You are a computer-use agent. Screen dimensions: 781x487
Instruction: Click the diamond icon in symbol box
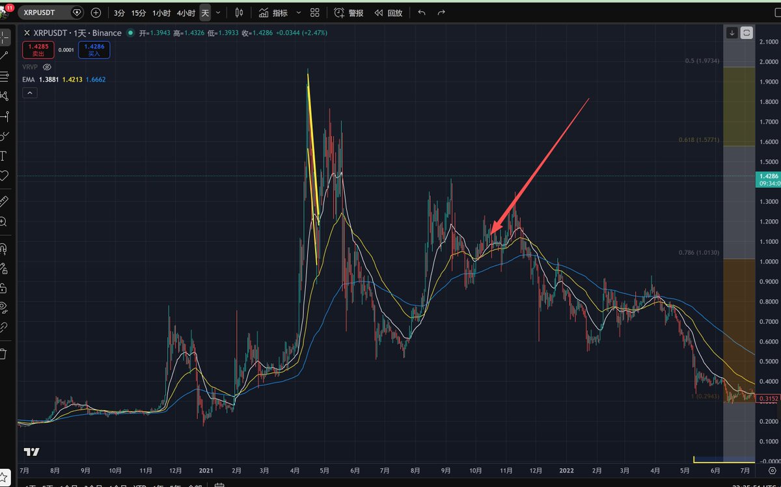click(x=77, y=12)
